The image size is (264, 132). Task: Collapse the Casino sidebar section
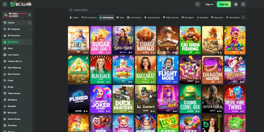pos(30,22)
